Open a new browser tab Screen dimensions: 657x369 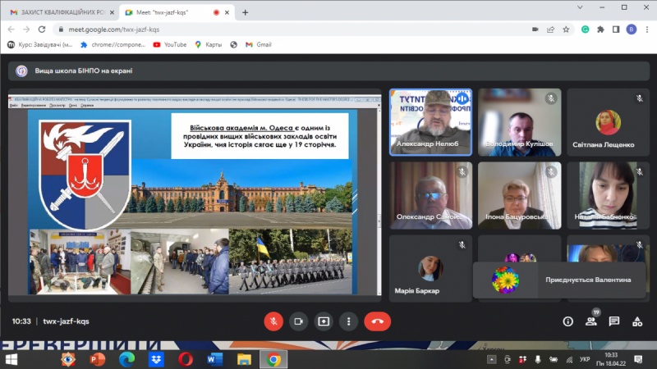245,12
